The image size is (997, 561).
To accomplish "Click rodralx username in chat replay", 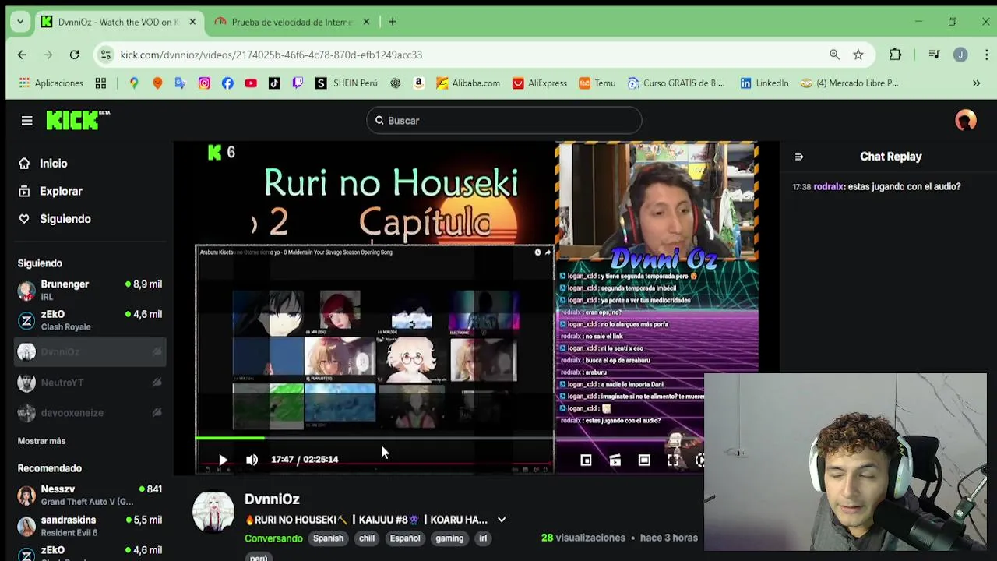I will coord(828,187).
